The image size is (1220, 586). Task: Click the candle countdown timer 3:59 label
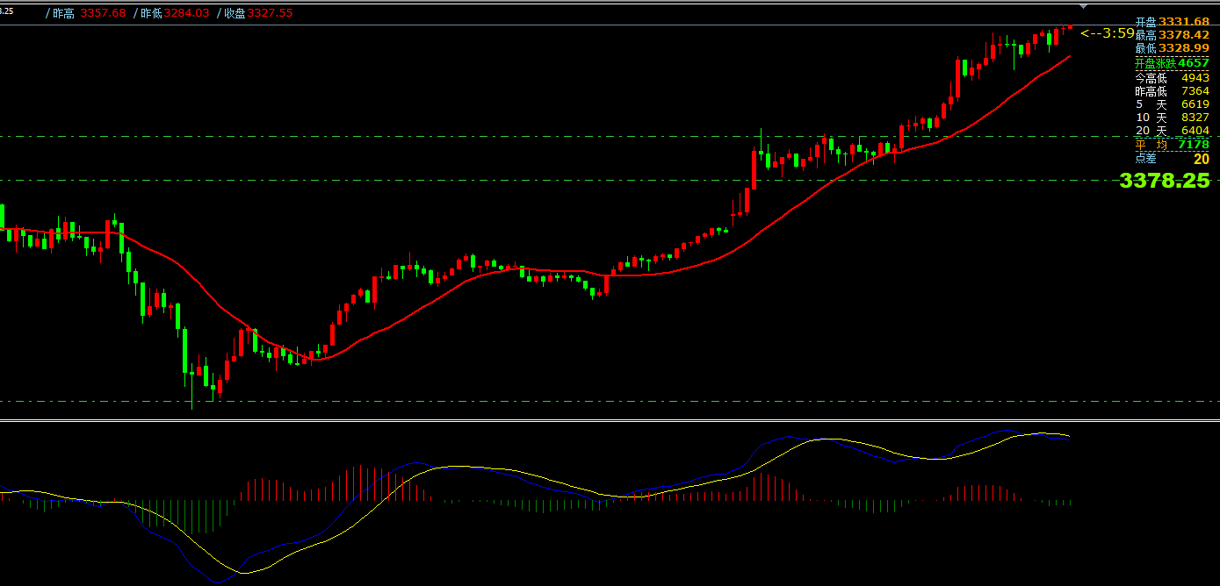1108,33
